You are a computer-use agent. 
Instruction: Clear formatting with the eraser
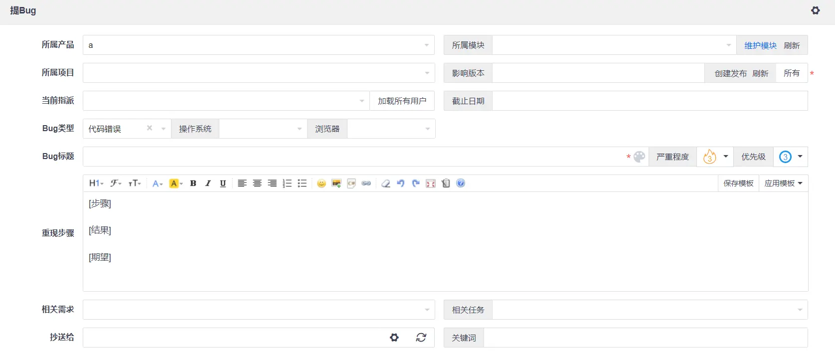tap(385, 183)
